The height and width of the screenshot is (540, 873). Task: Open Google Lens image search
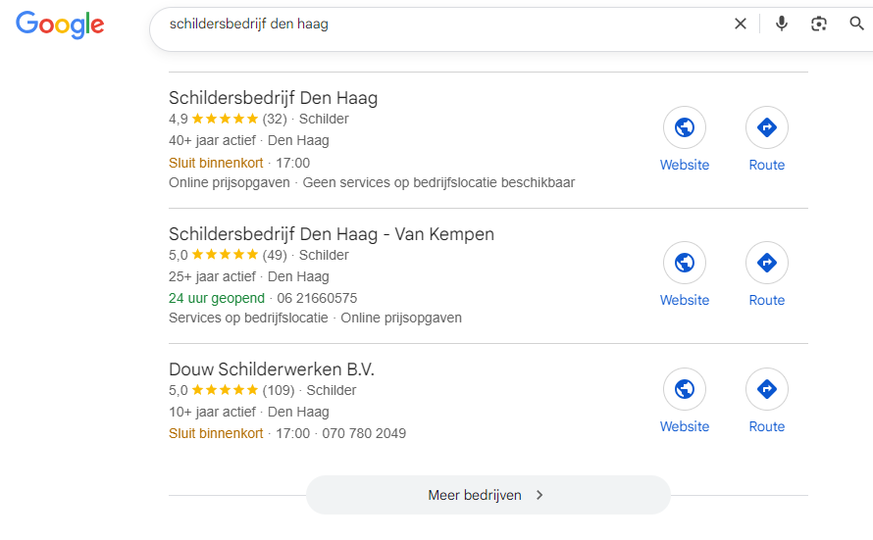(819, 24)
